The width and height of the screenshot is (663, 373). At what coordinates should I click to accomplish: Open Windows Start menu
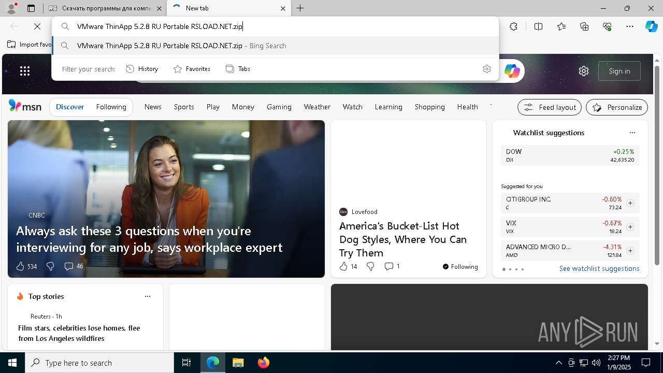(x=12, y=363)
